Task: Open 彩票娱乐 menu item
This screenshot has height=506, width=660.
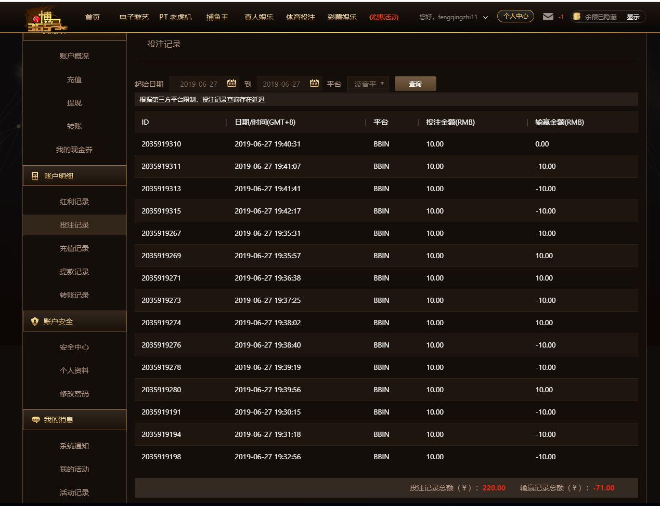Action: tap(342, 17)
